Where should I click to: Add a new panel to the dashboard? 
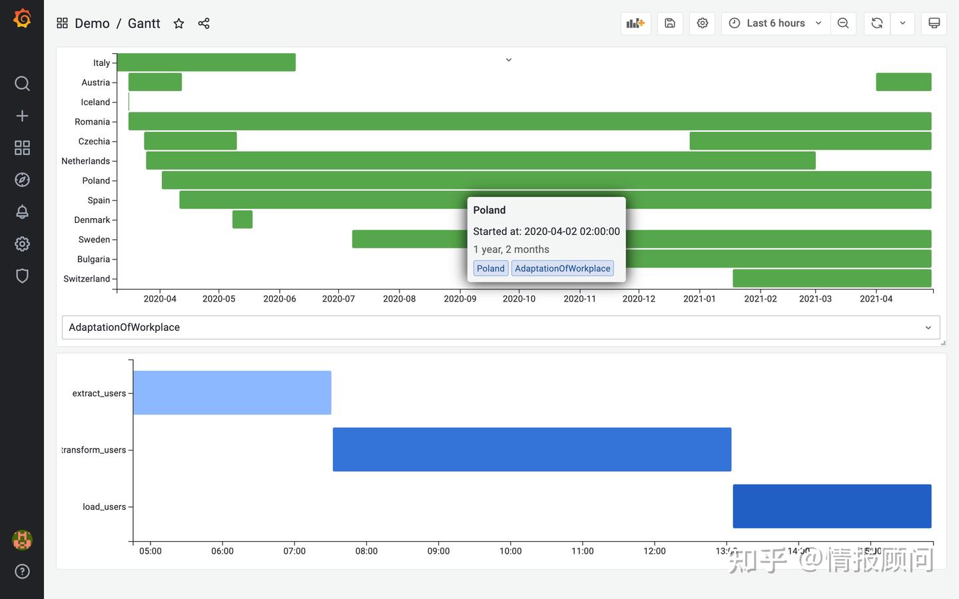[635, 23]
